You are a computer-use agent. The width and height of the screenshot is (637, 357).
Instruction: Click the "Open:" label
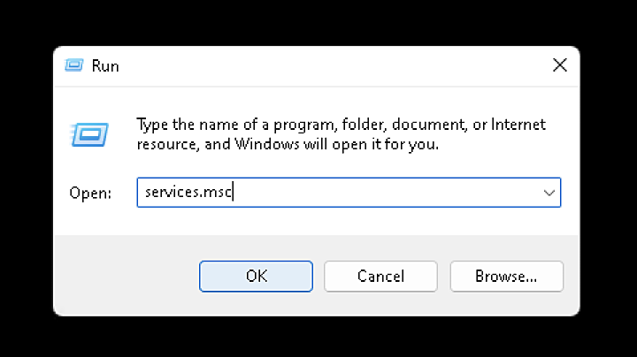(x=90, y=194)
